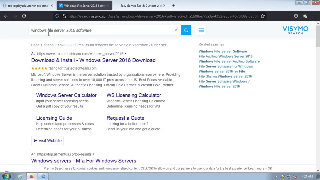Click the five-star rating for trustedtechteam.com

click(39, 68)
